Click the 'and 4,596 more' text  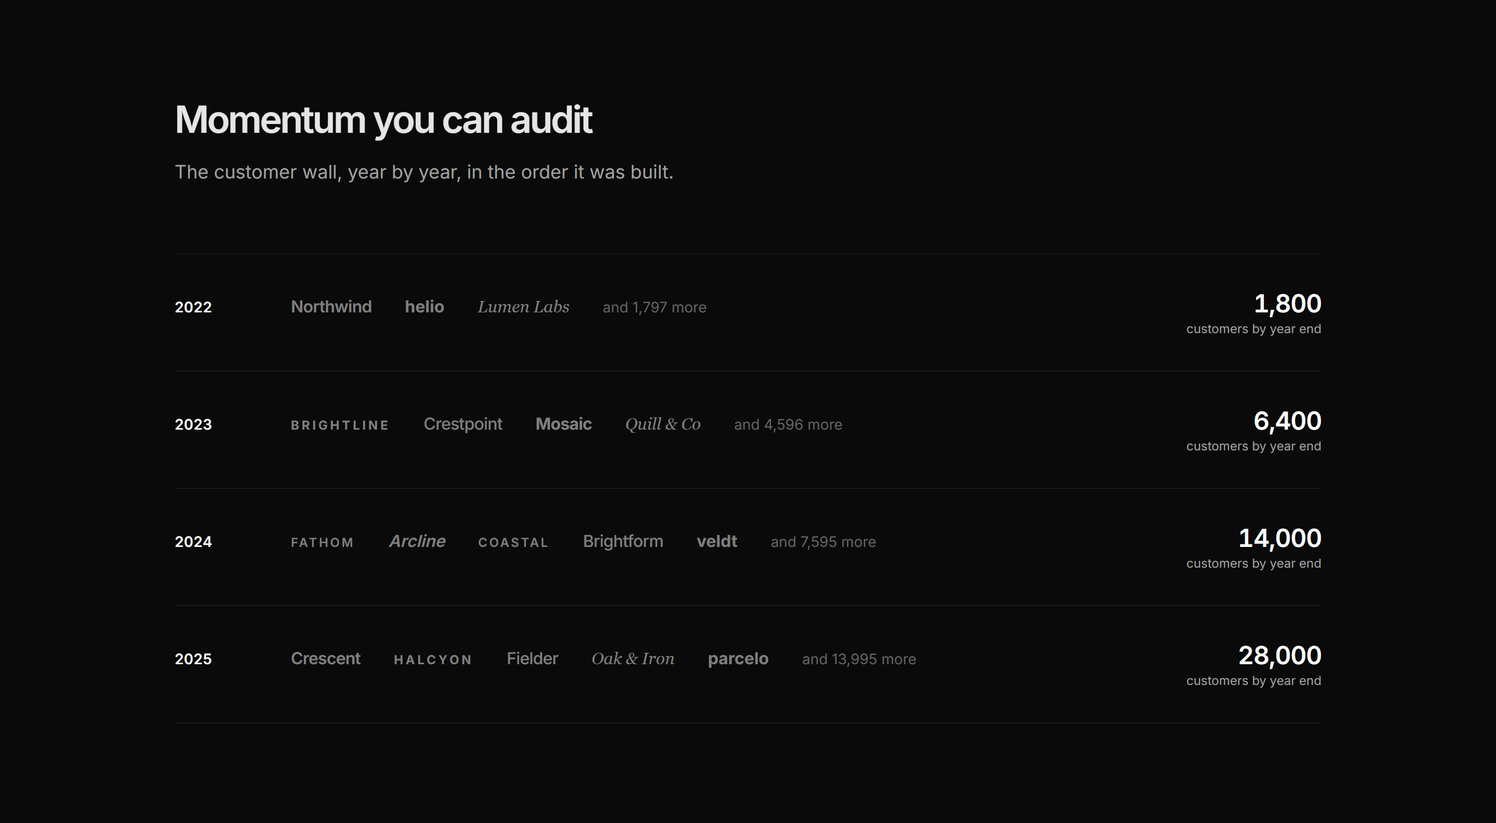tap(788, 424)
